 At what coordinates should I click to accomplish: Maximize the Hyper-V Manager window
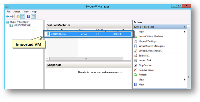click(179, 6)
